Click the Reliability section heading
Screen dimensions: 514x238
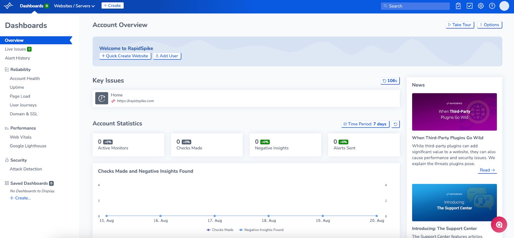coord(20,70)
